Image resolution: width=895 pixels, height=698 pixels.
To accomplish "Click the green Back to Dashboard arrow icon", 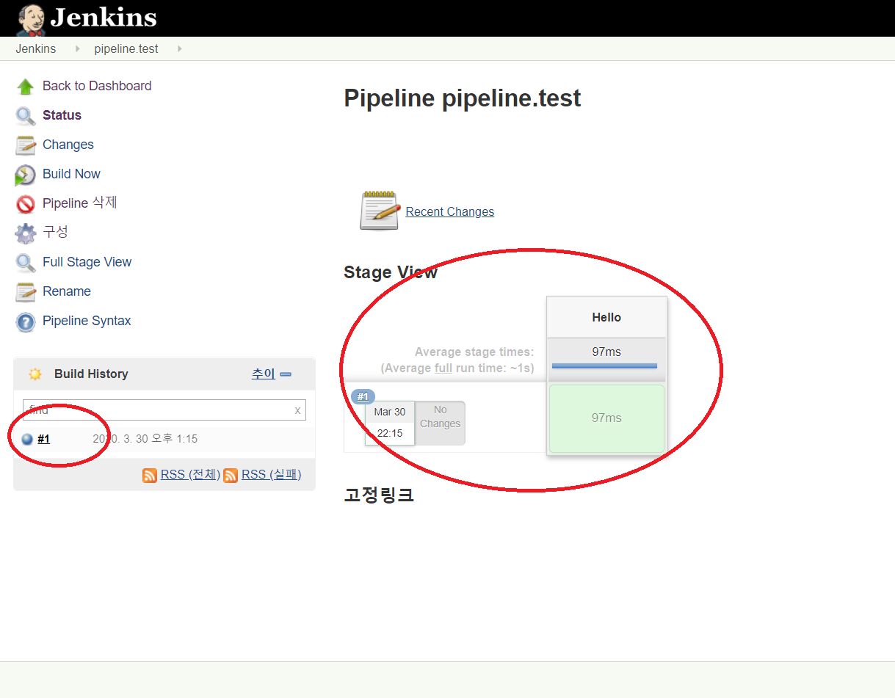I will [x=26, y=87].
